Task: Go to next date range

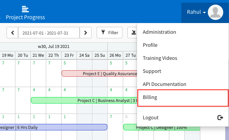Action: (x=85, y=33)
